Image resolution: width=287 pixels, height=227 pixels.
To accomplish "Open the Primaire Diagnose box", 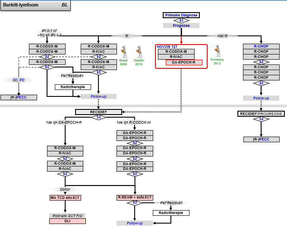I will pos(181,15).
